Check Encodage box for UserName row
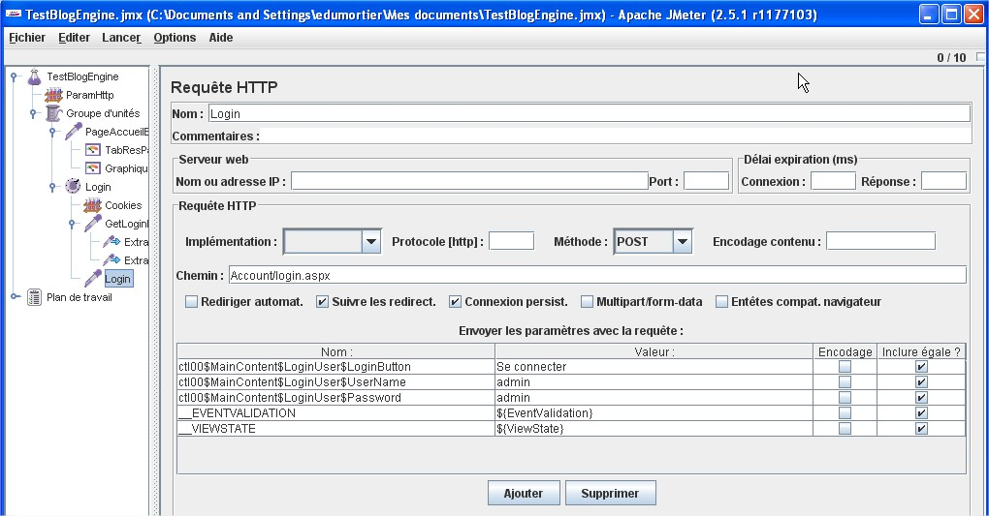Viewport: 989px width, 516px height. pyautogui.click(x=845, y=381)
